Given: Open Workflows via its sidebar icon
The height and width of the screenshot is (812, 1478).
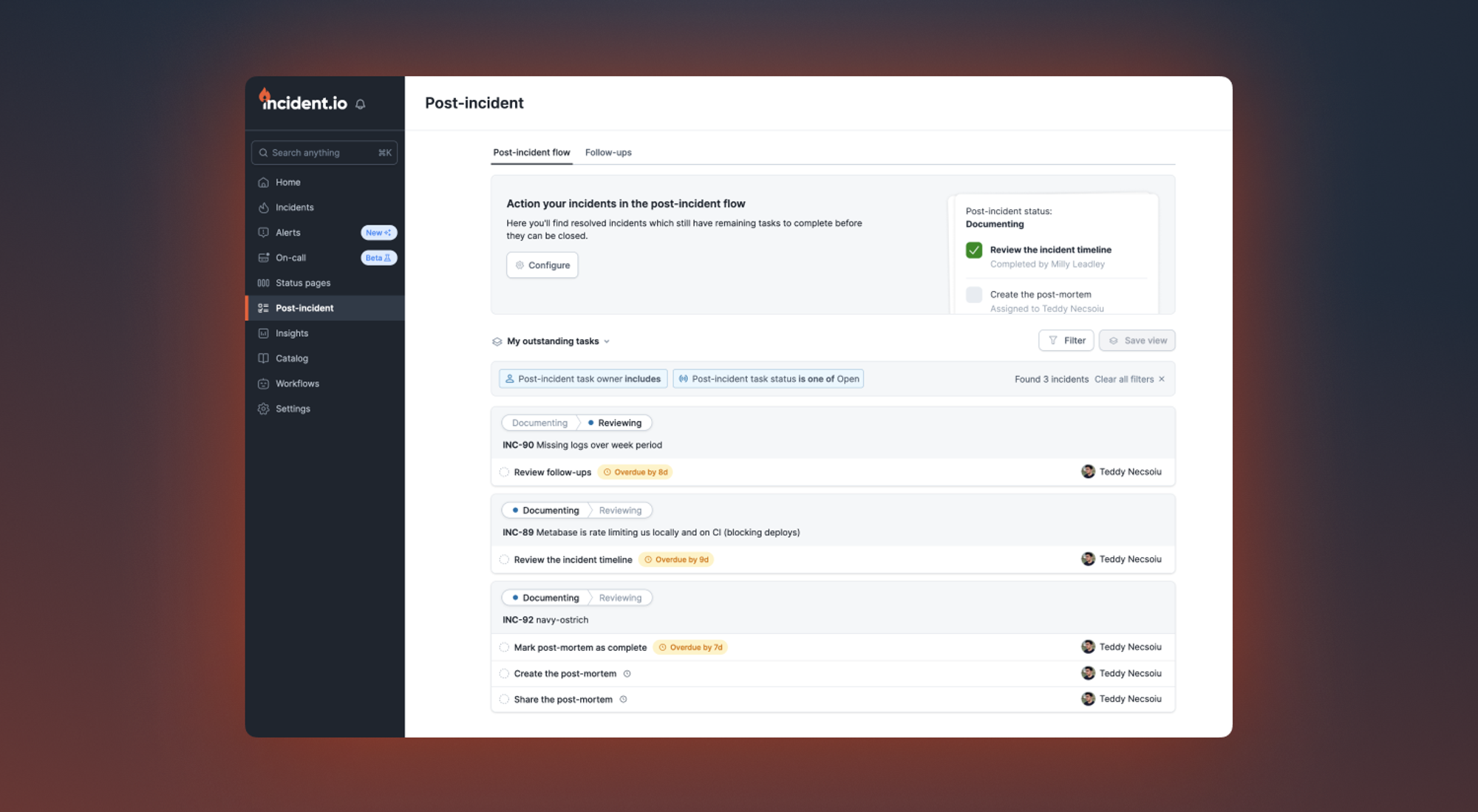Looking at the screenshot, I should coord(263,383).
